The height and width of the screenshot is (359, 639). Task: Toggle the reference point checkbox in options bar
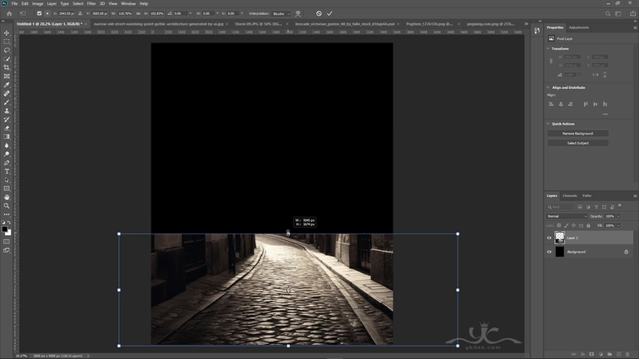click(39, 13)
